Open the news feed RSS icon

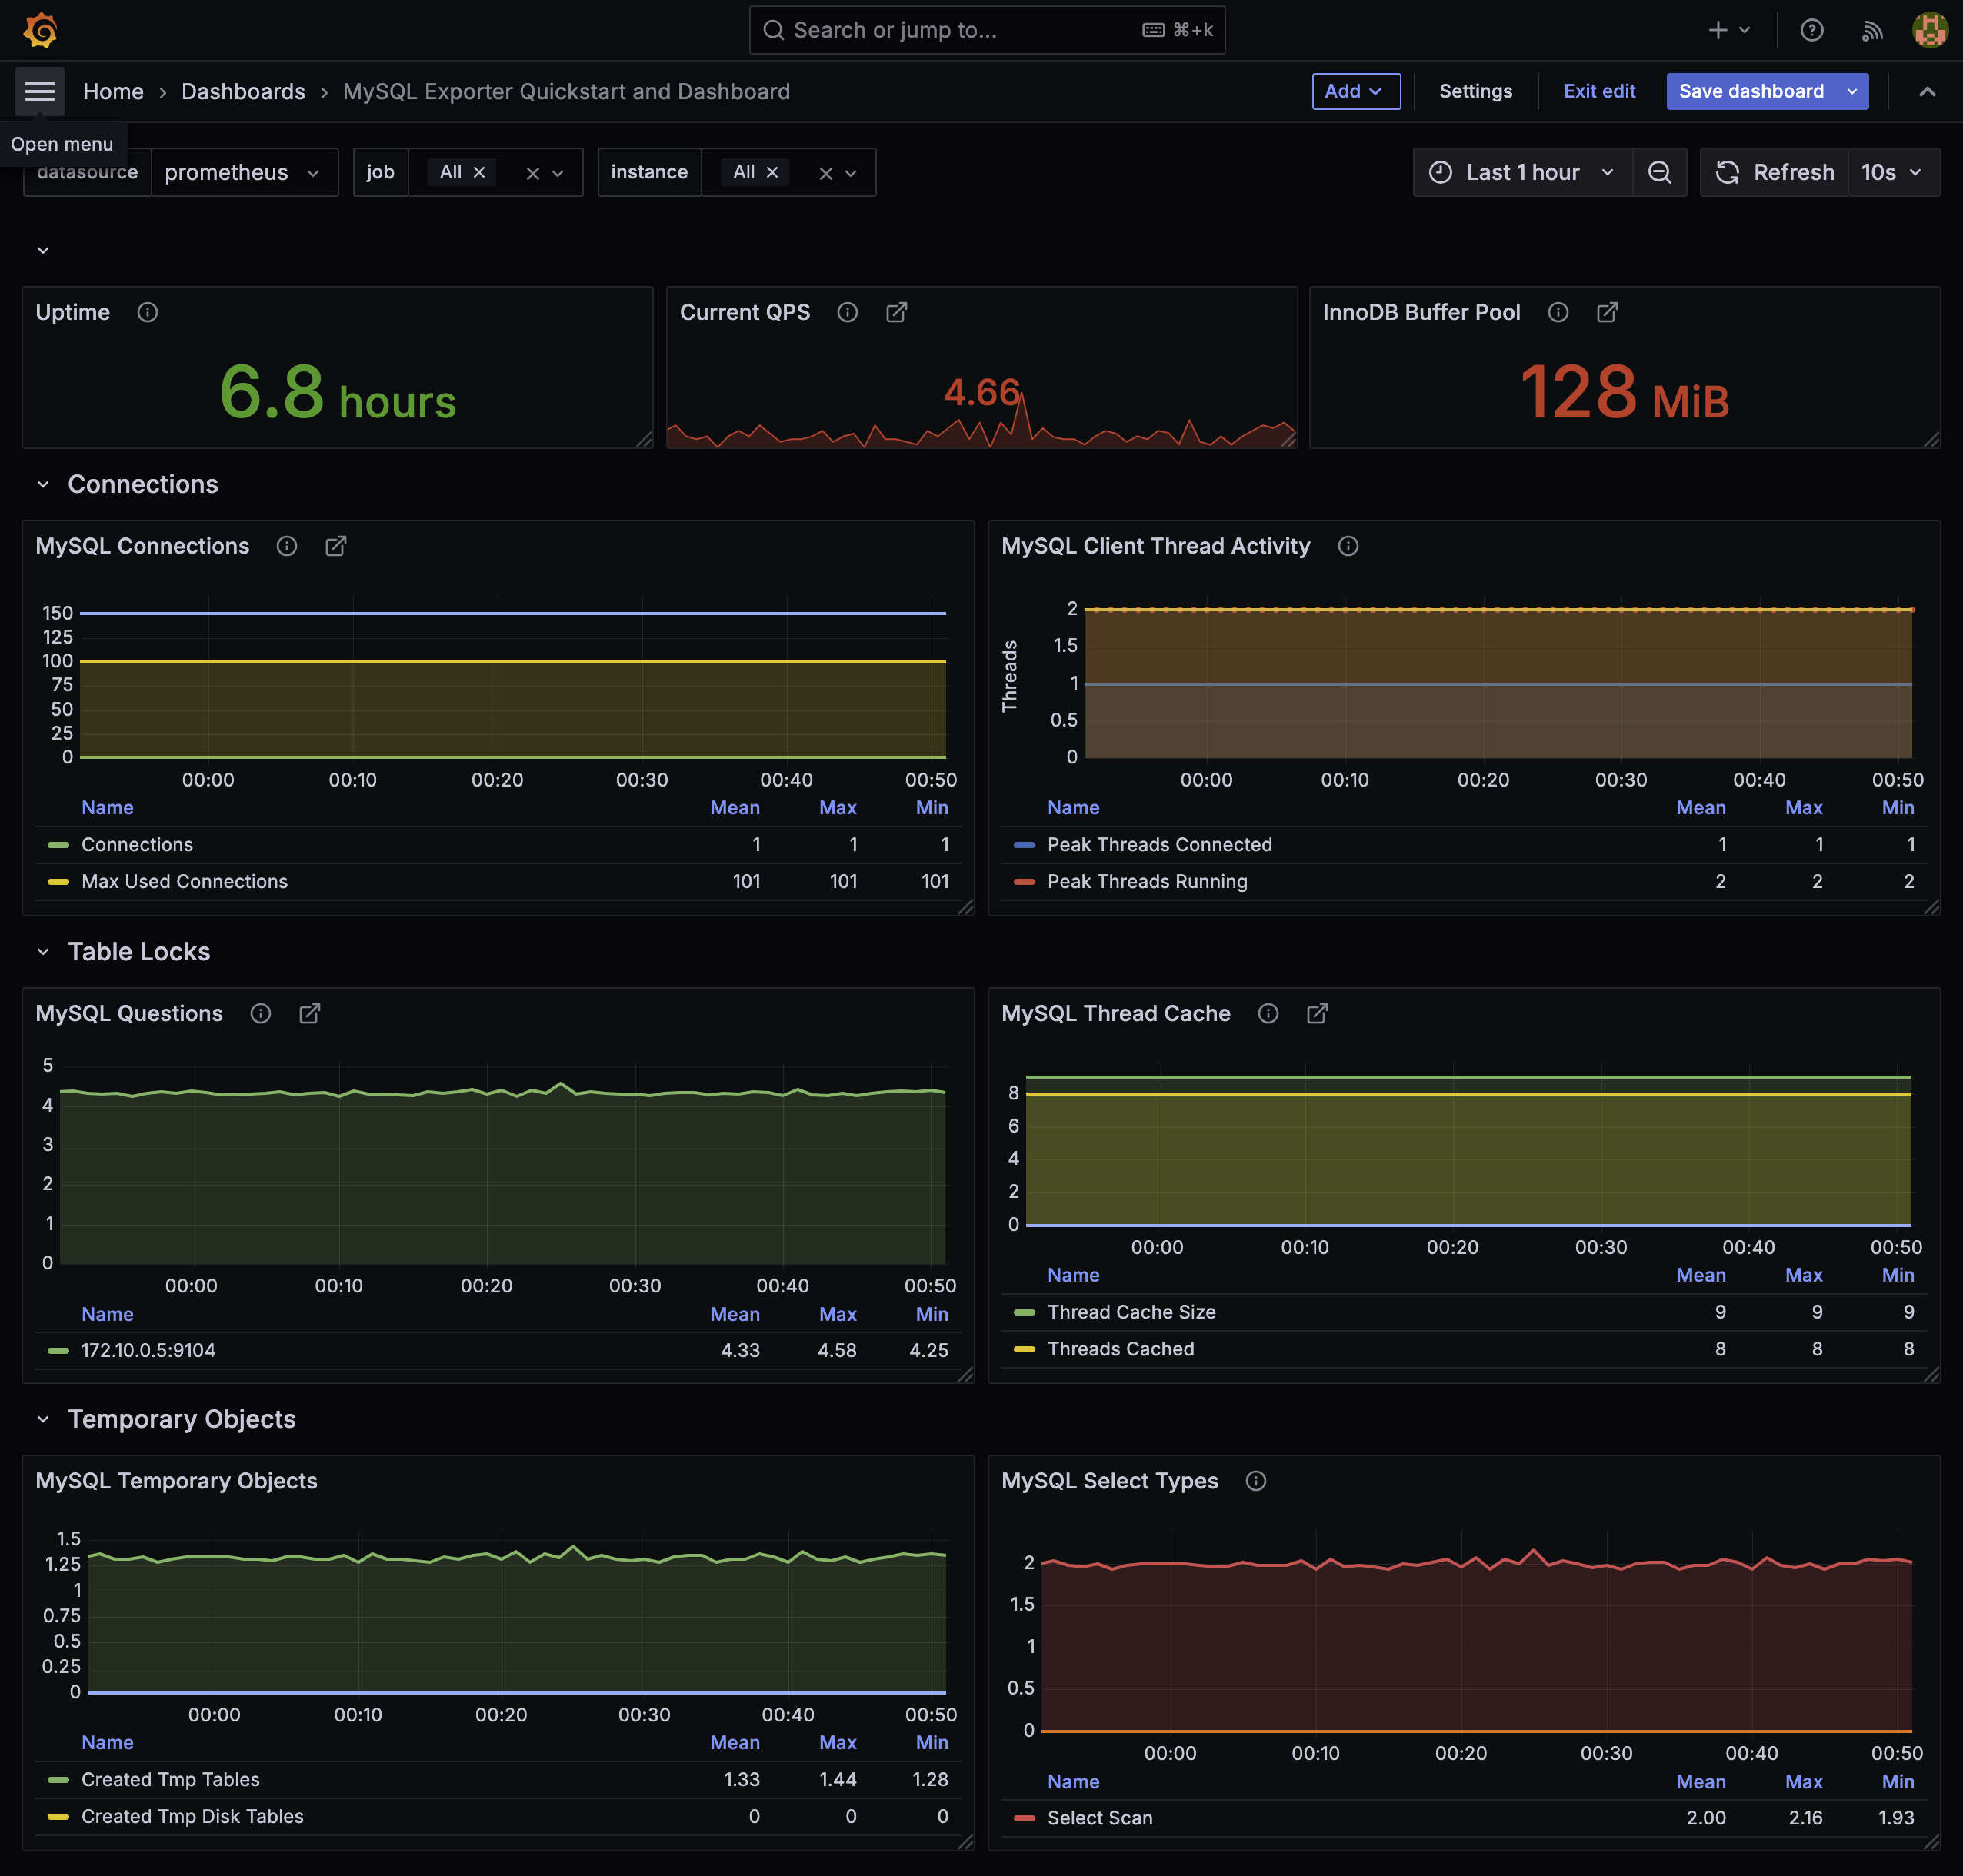(1871, 30)
